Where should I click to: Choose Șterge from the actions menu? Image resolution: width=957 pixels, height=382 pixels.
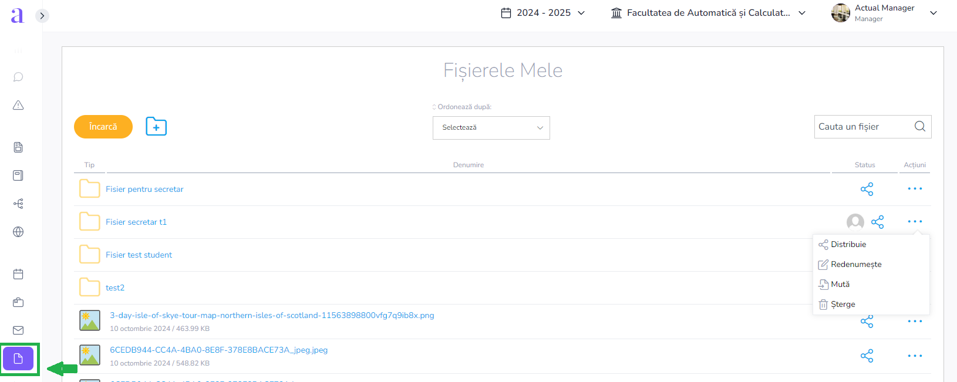pyautogui.click(x=843, y=305)
